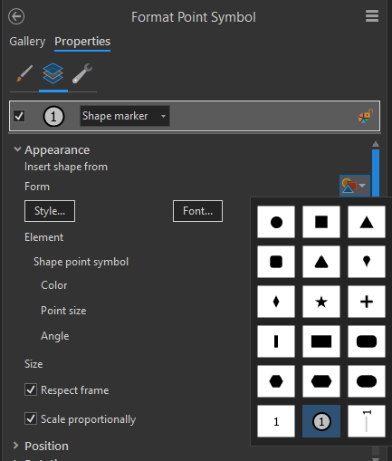The width and height of the screenshot is (392, 461).
Task: Choose the map pin shape in the gallery
Action: tap(367, 262)
